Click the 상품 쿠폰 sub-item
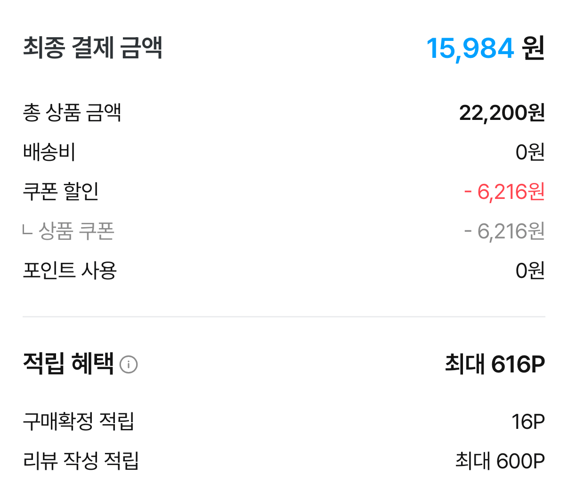This screenshot has height=490, width=568. [x=76, y=231]
